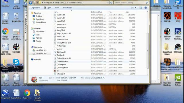Open TeamViewer desktop shortcut
184x103 pixels.
click(x=178, y=4)
